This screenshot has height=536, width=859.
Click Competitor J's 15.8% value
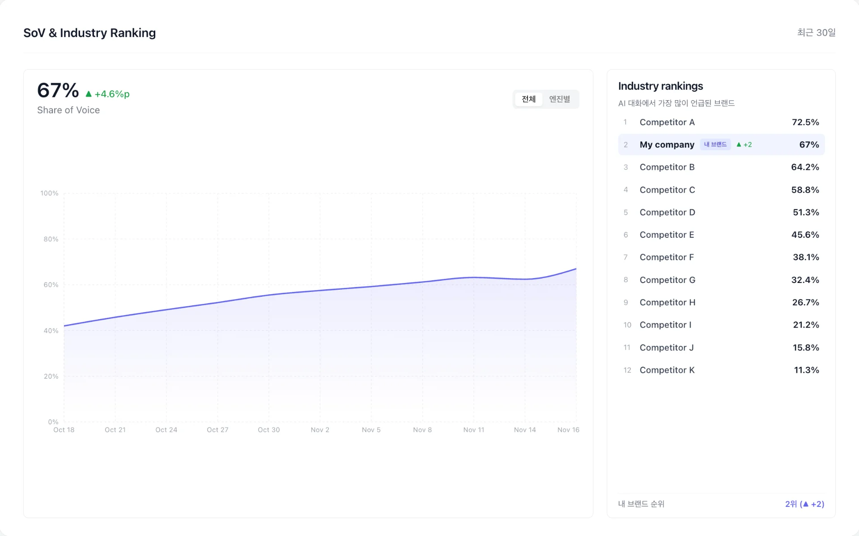coord(805,347)
